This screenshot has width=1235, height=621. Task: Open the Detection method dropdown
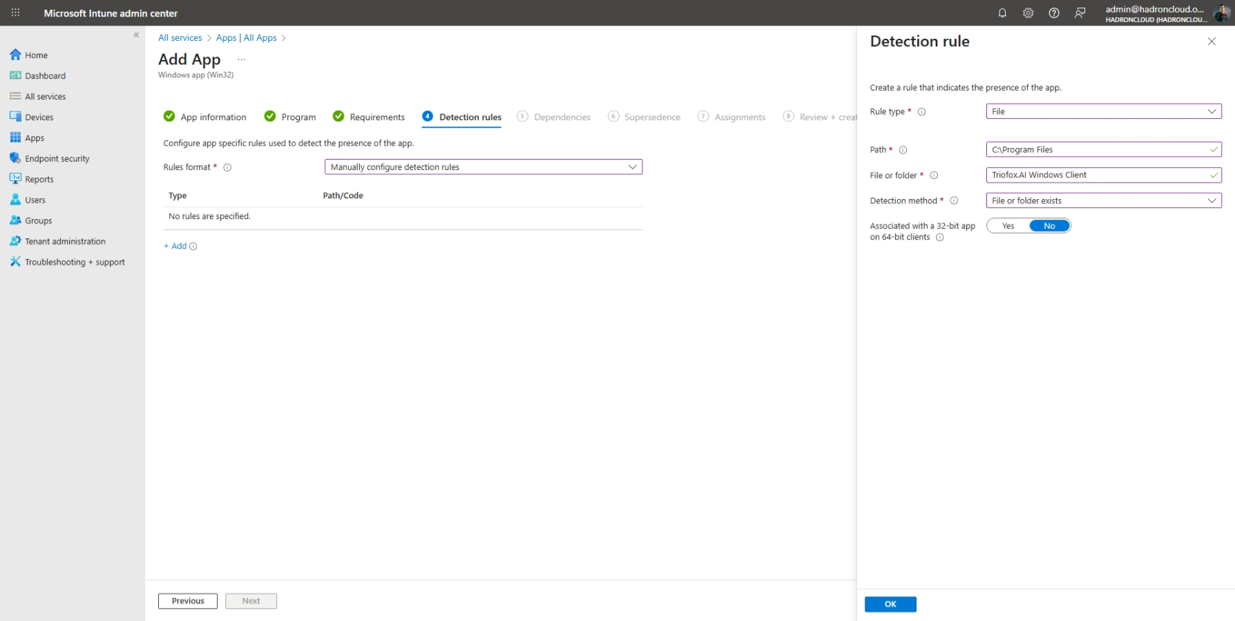(x=1104, y=200)
